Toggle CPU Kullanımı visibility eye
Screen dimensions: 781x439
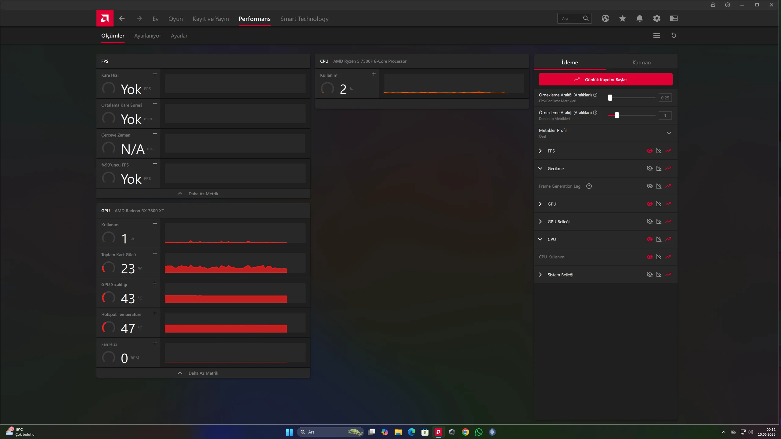(x=649, y=257)
